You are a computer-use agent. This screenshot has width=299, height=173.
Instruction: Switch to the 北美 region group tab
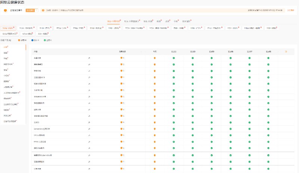pos(167,21)
